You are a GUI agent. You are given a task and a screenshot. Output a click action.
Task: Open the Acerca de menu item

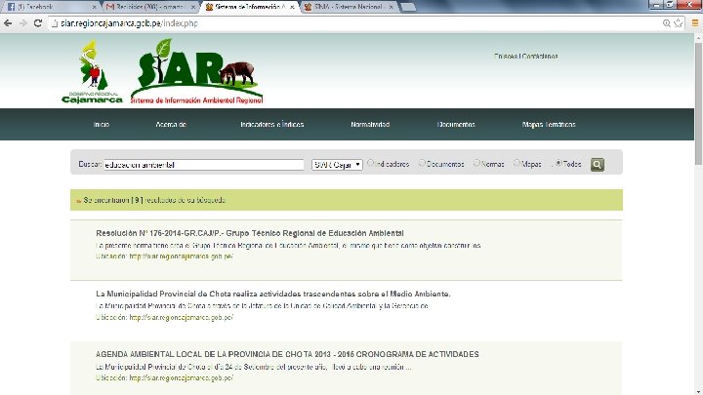tap(171, 125)
